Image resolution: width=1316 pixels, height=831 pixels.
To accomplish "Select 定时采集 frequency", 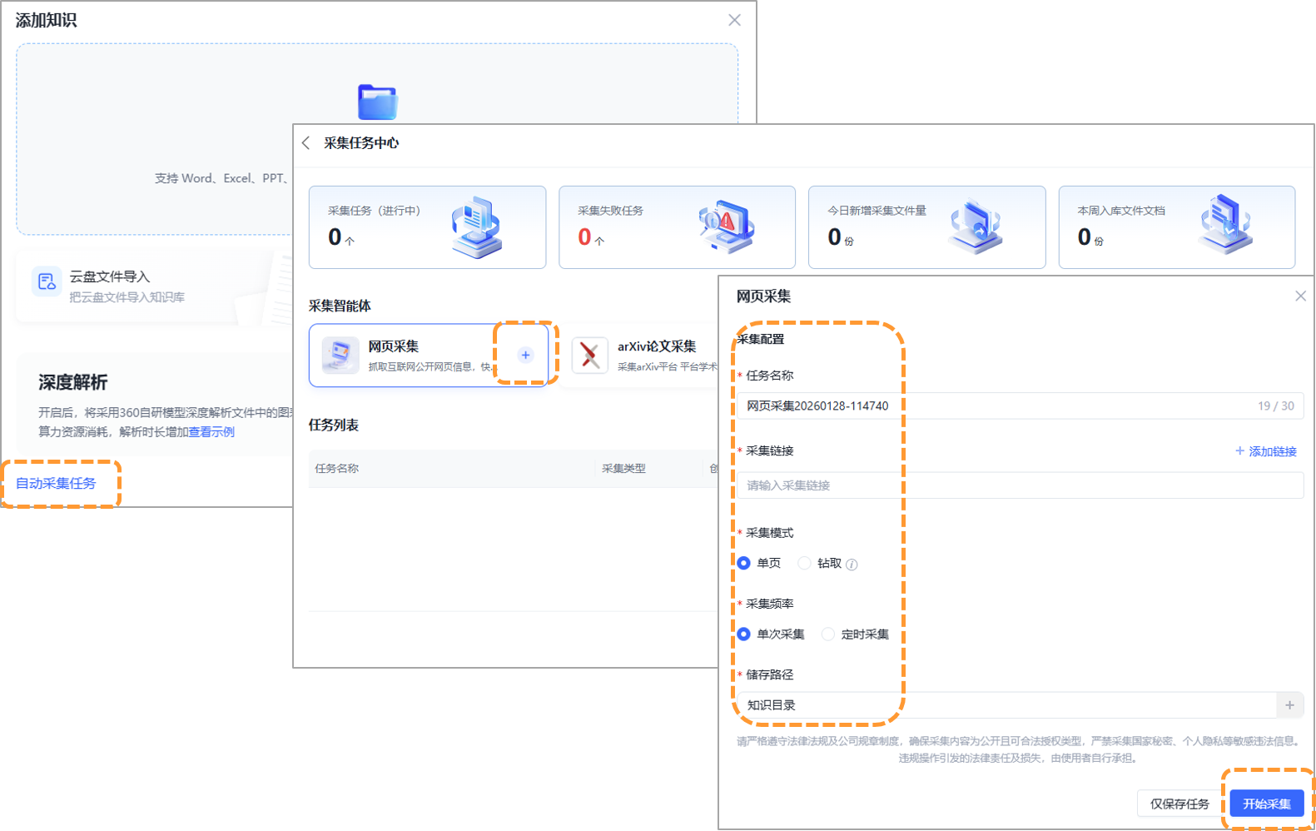I will (828, 634).
